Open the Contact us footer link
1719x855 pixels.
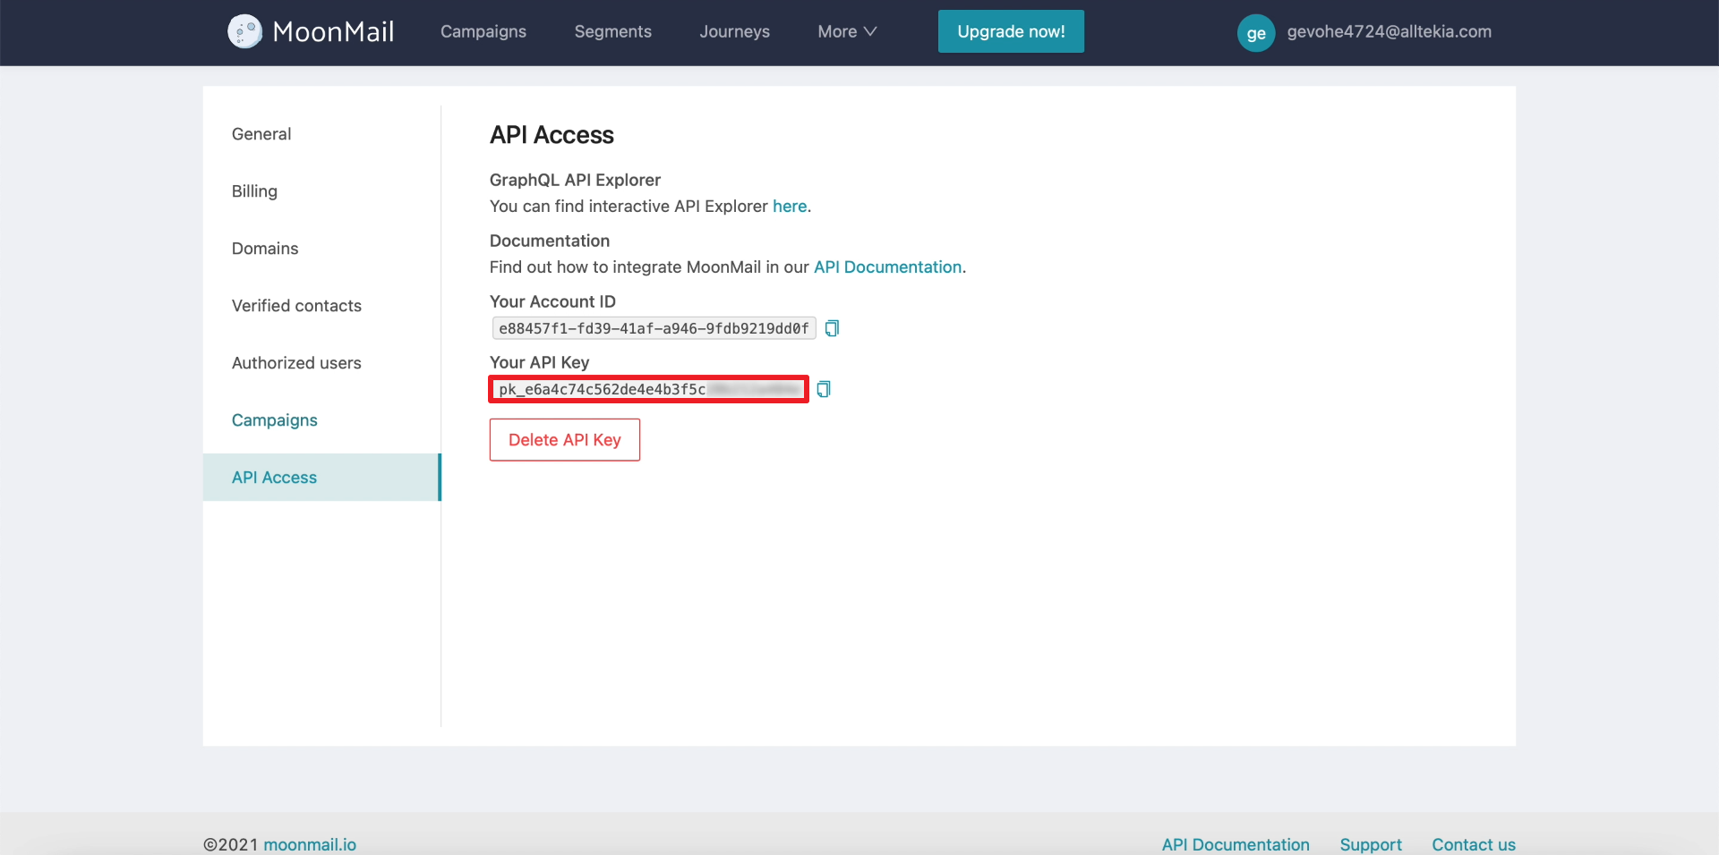1474,844
